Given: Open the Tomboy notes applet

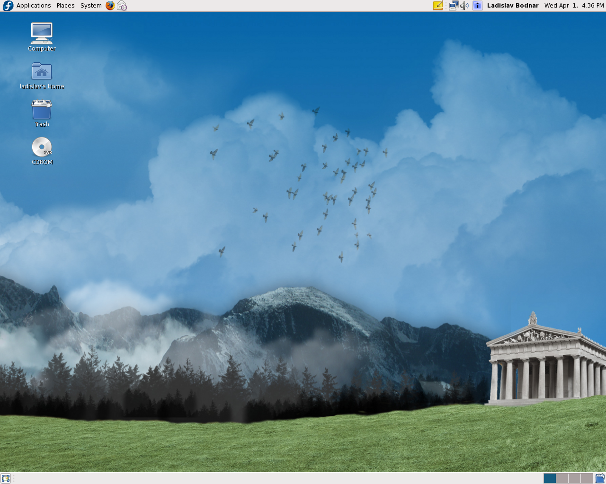Looking at the screenshot, I should point(438,6).
